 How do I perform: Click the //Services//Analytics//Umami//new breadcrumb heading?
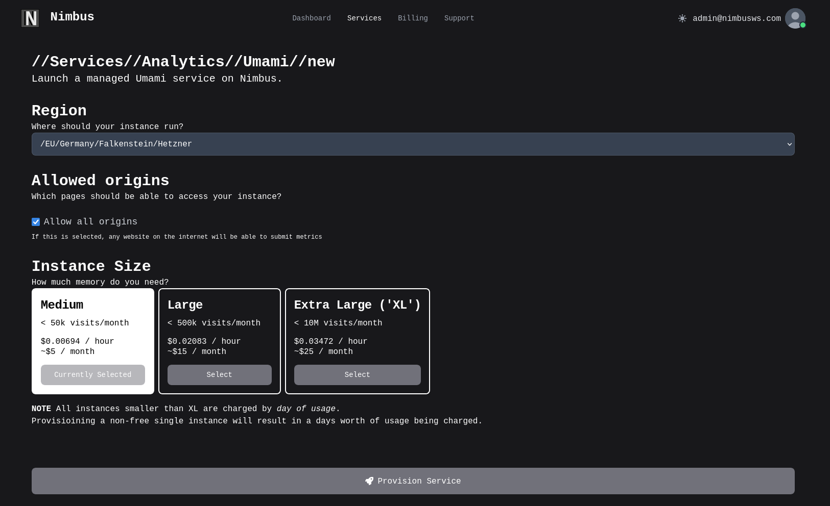(x=183, y=62)
